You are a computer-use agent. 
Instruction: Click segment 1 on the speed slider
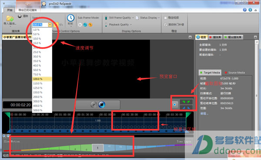(98, 148)
